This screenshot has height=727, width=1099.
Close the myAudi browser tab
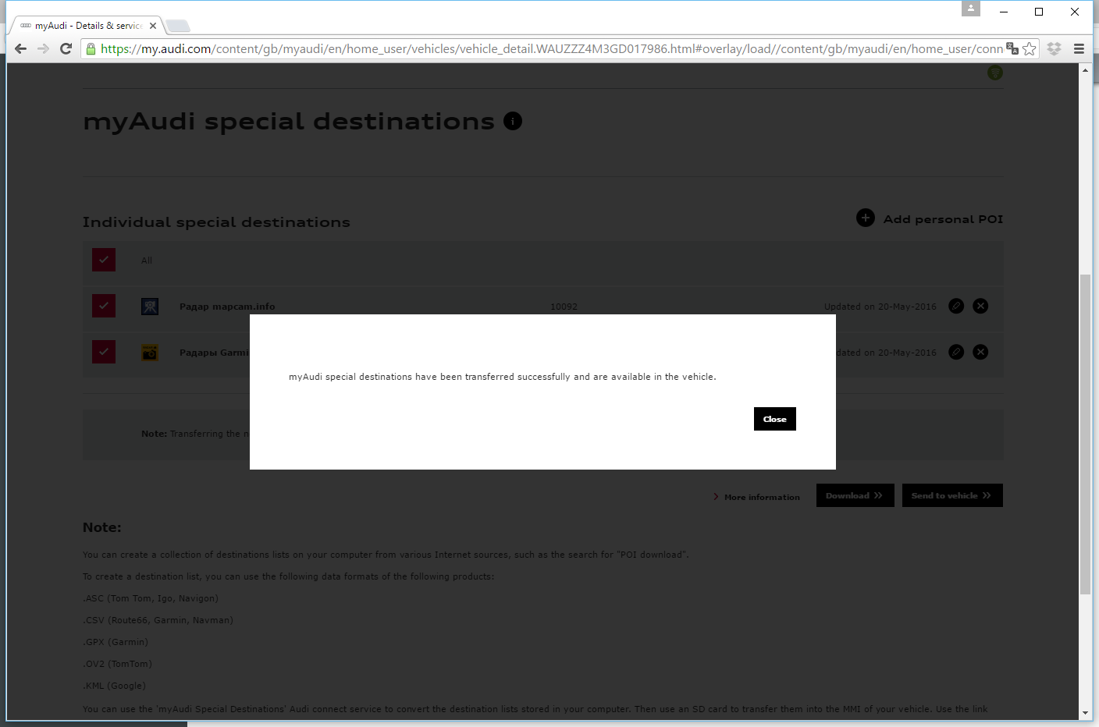click(x=153, y=26)
